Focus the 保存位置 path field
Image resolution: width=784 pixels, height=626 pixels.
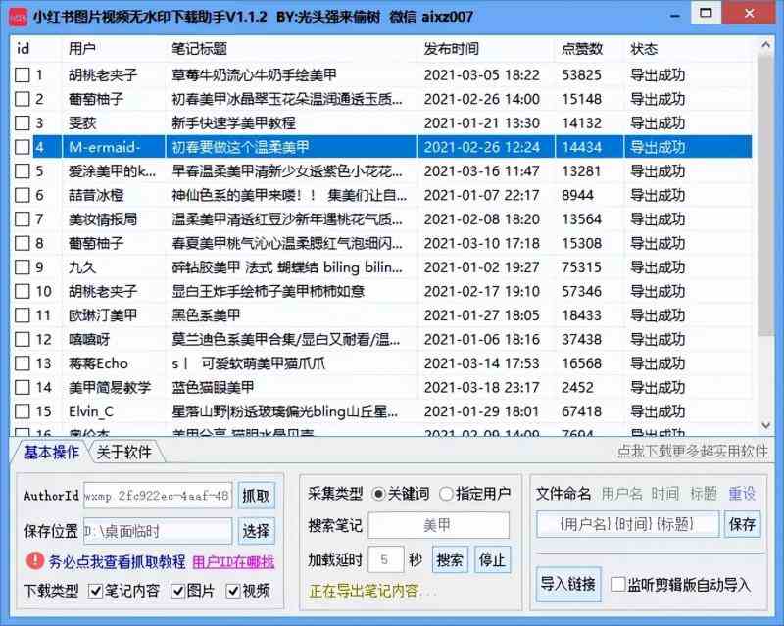point(158,531)
